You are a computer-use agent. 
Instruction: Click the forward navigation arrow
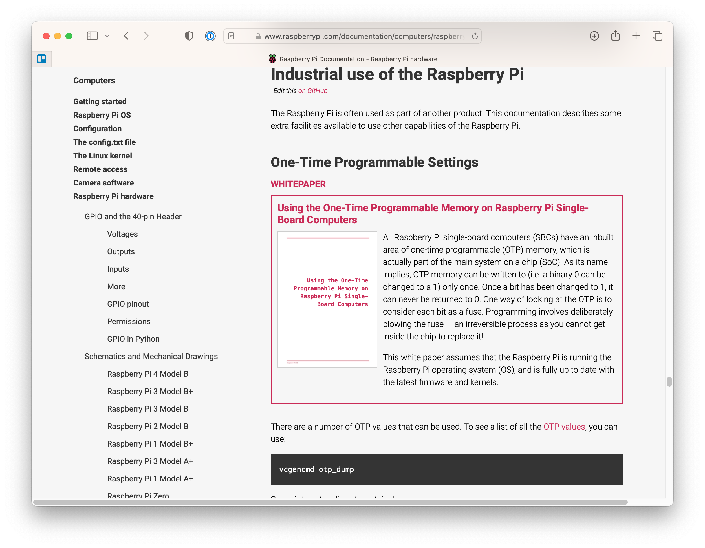(146, 36)
